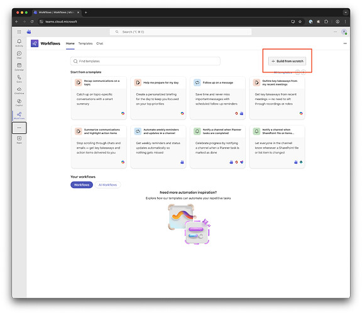The width and height of the screenshot is (362, 314).
Task: Click SharePoint badge on SharePoint file card
Action: click(301, 162)
